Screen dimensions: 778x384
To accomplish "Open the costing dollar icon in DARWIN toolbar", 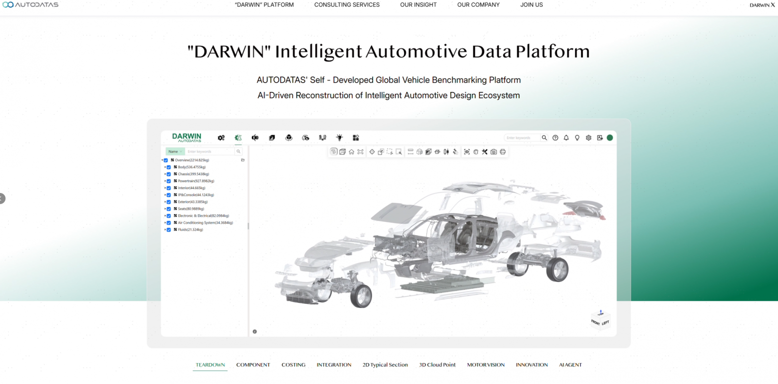I will (x=322, y=138).
